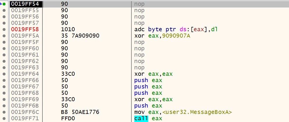Screen dimensions: 289x122
Task: Select address 0019FF56
Action: [x=25, y=17]
